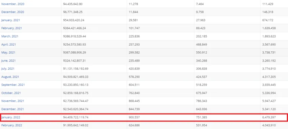Open the June, 2021 month link
The width and height of the screenshot is (288, 129).
pyautogui.click(x=8, y=60)
